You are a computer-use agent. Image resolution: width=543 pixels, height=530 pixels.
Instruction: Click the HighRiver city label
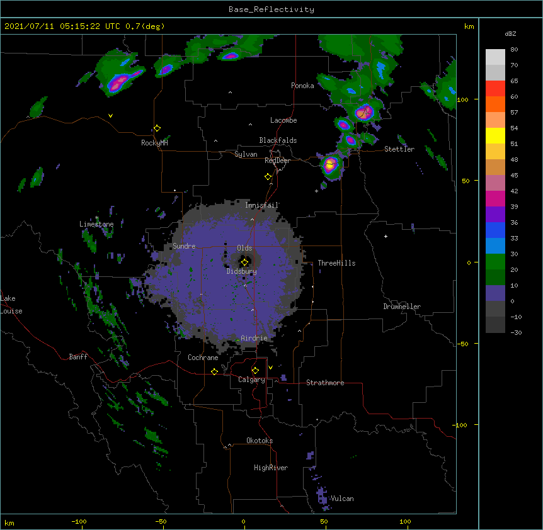(x=271, y=468)
